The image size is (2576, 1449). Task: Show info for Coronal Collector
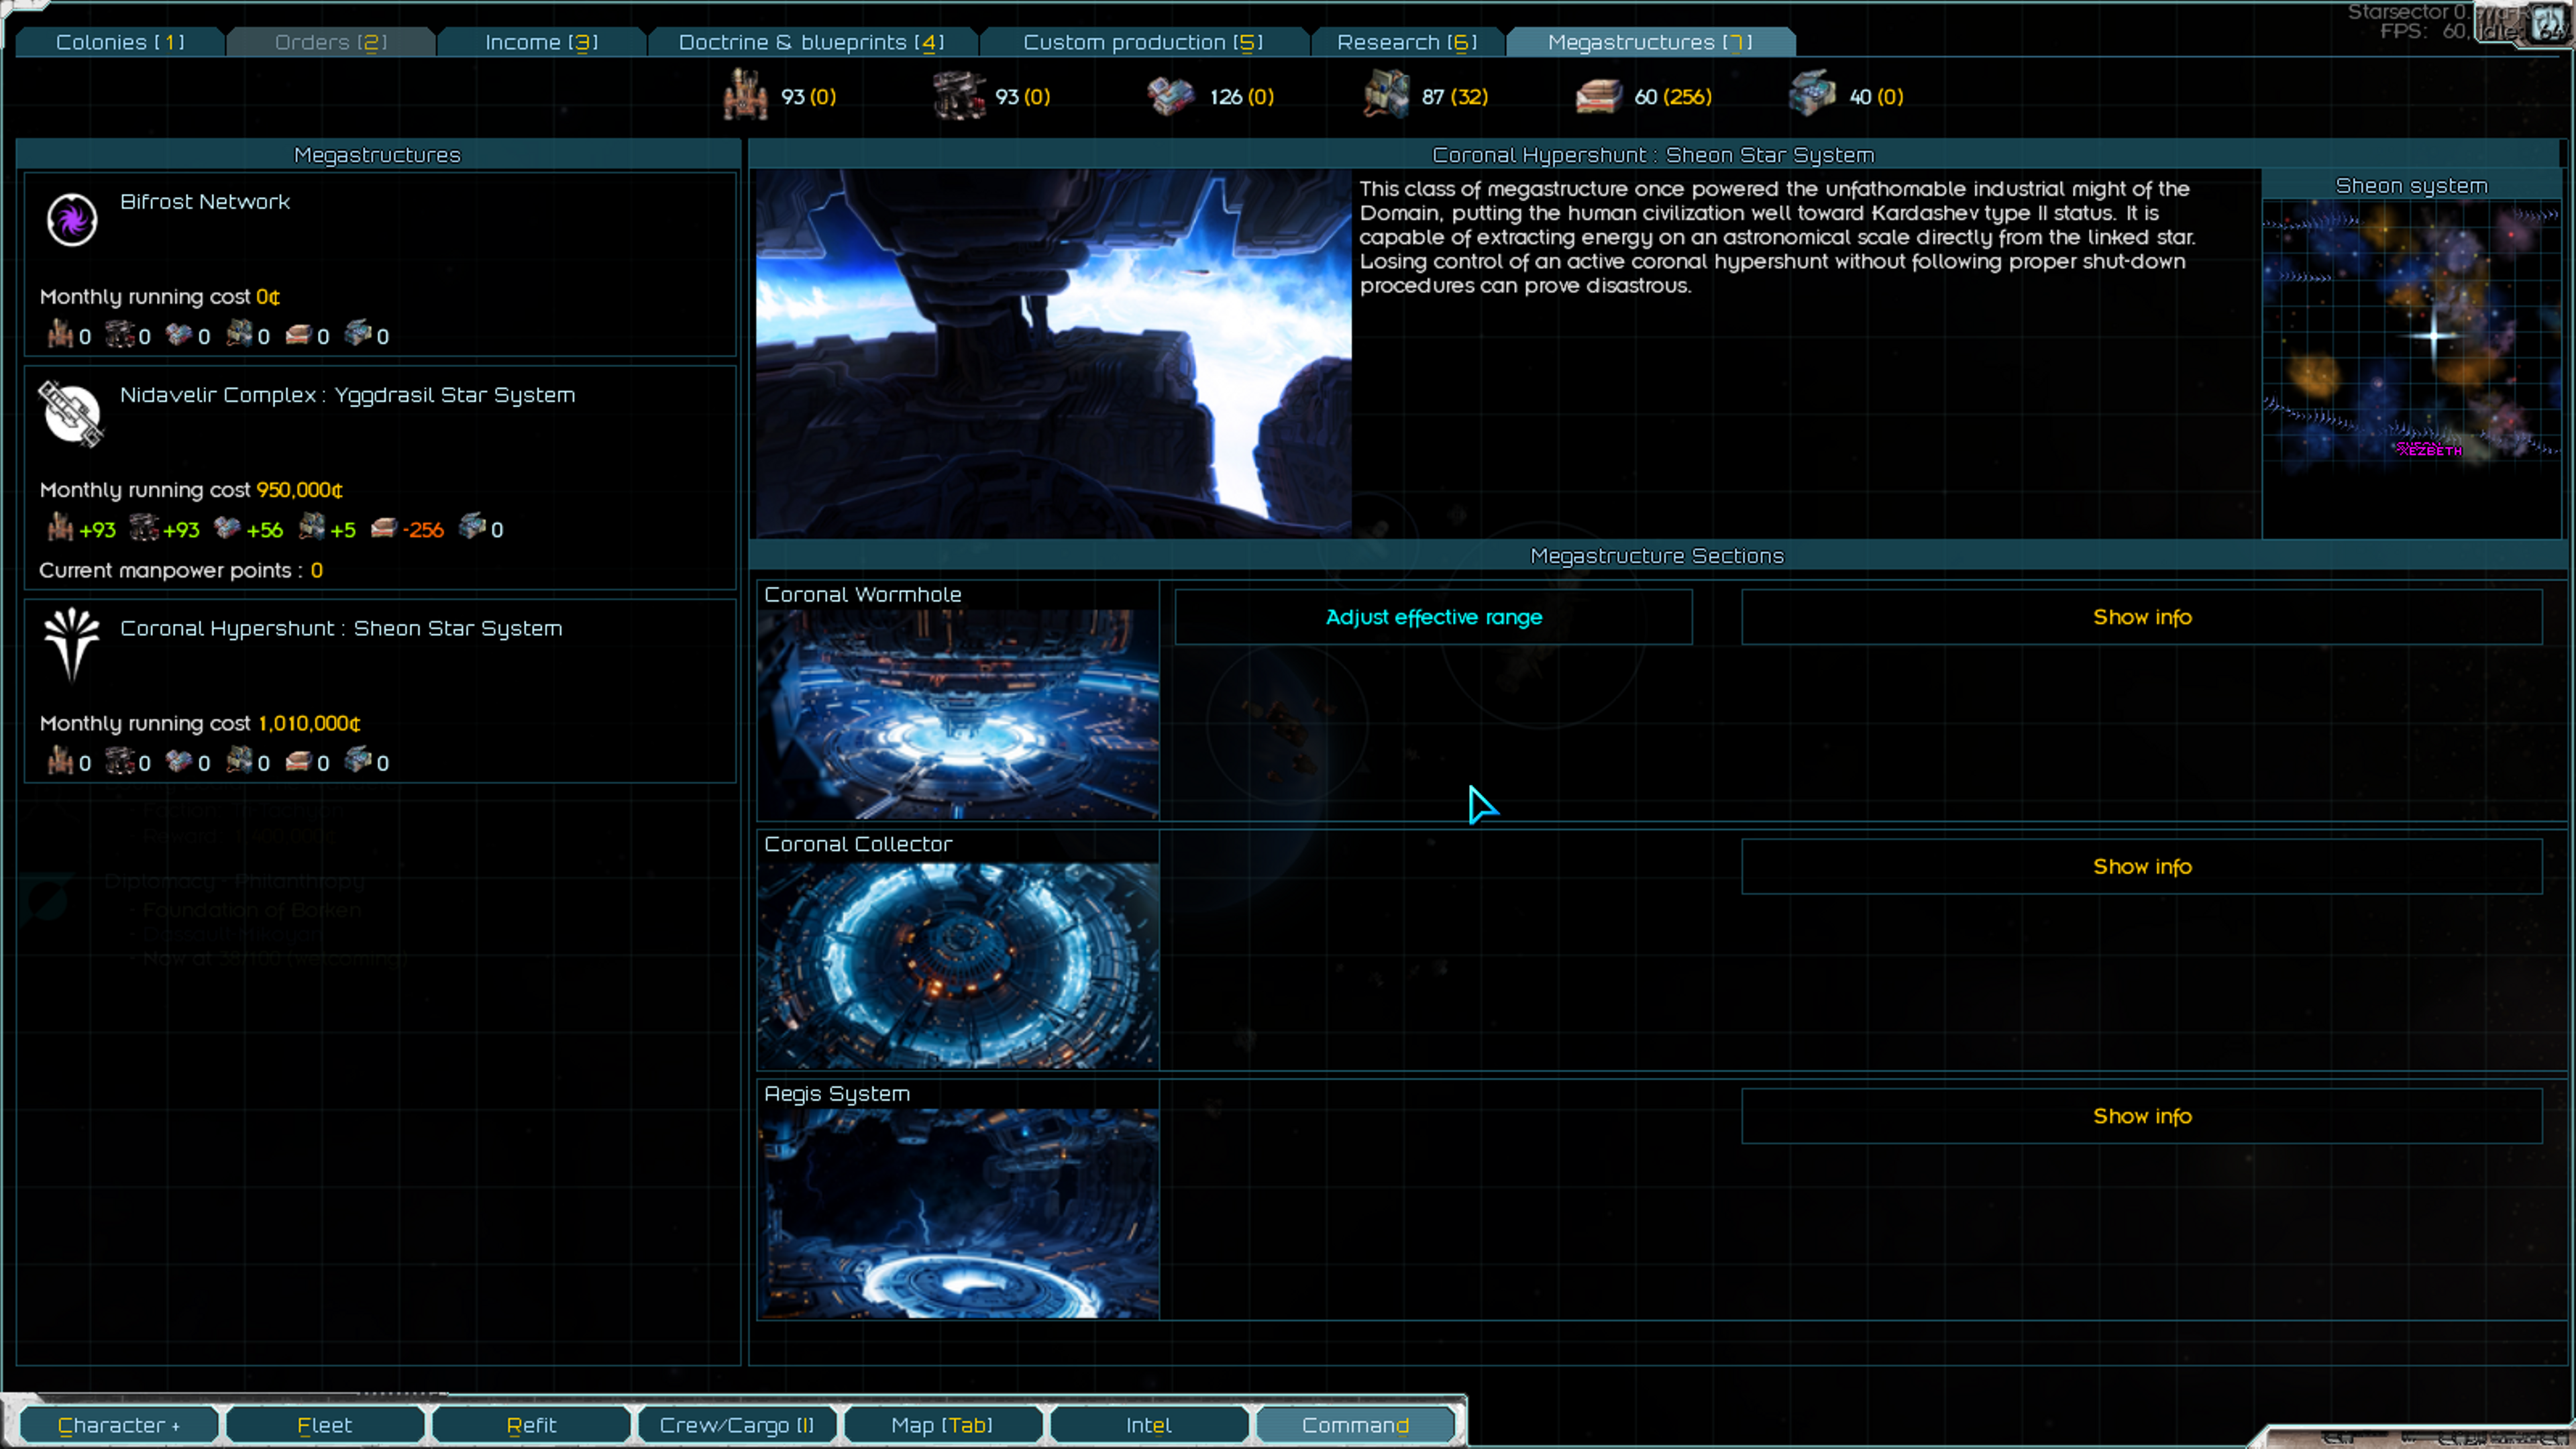[2141, 866]
